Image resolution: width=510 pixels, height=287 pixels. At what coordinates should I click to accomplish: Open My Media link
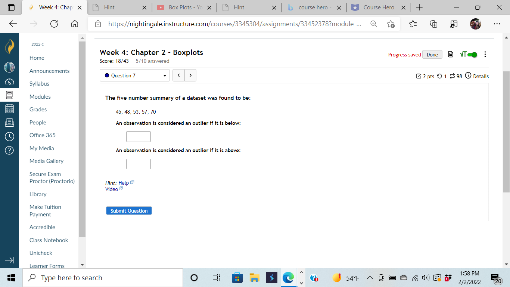click(x=41, y=148)
